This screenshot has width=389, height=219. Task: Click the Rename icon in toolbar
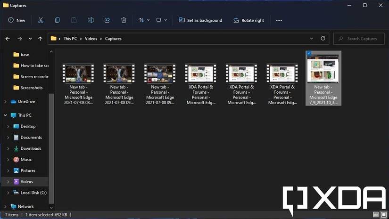click(91, 20)
